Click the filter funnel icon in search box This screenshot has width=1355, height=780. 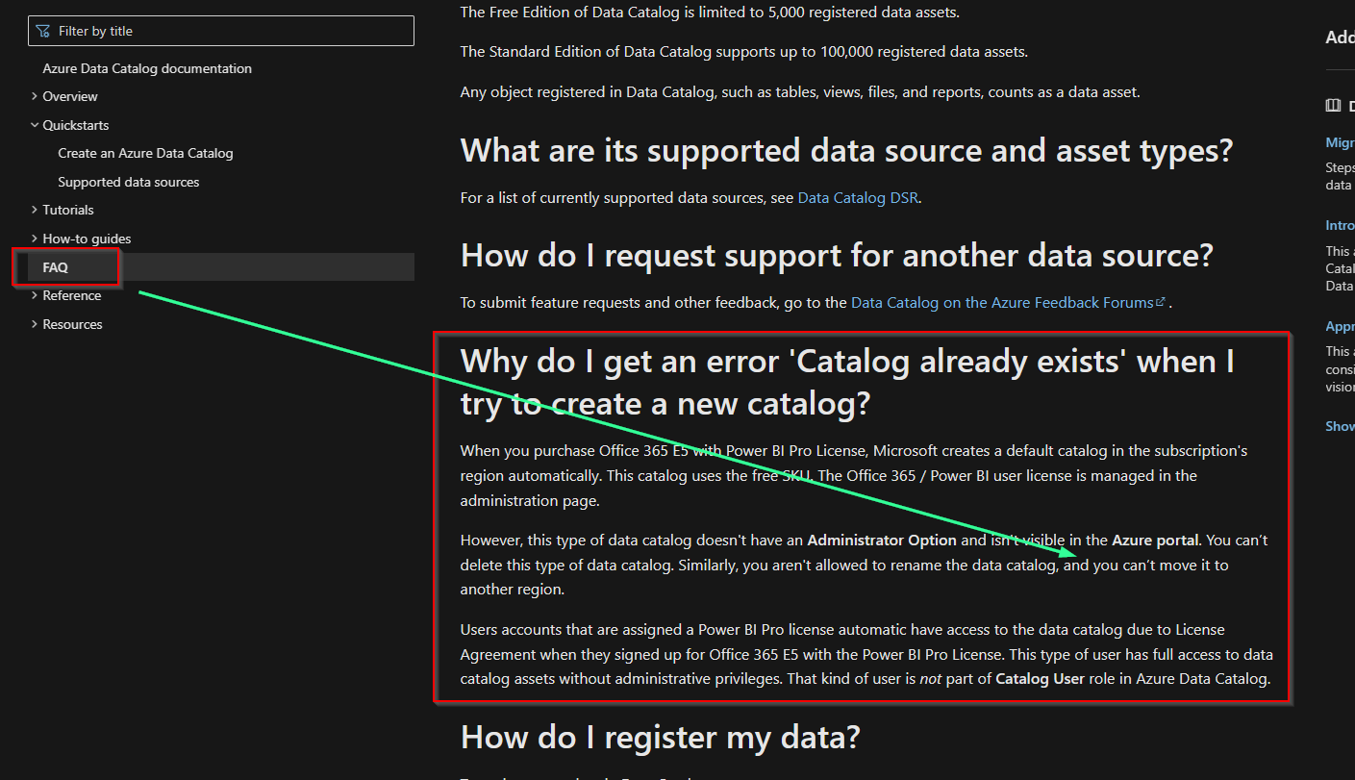[x=43, y=31]
